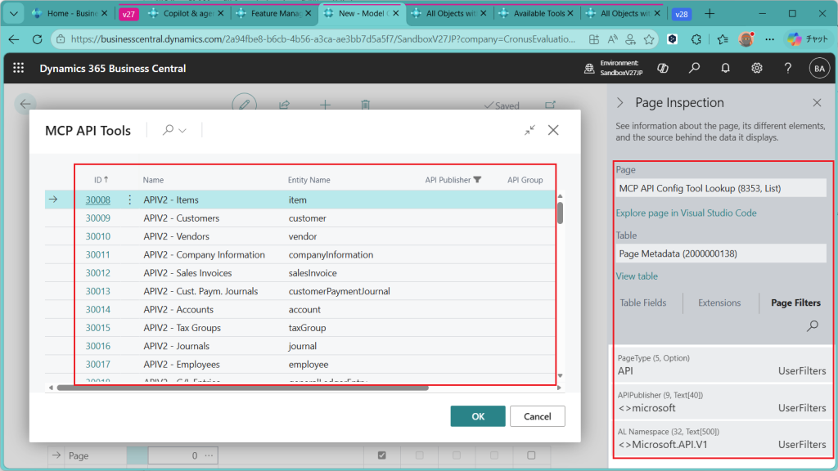
Task: Open the Business Central search magnifier
Action: point(695,69)
